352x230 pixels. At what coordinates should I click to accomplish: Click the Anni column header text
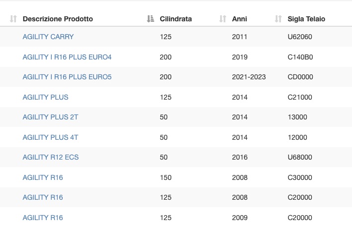coord(239,19)
